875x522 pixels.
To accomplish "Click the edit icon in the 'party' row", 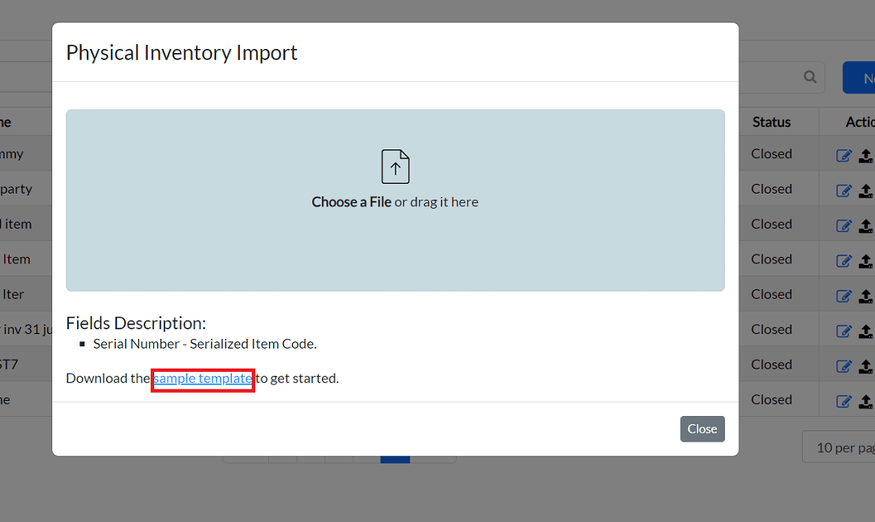I will pos(844,190).
